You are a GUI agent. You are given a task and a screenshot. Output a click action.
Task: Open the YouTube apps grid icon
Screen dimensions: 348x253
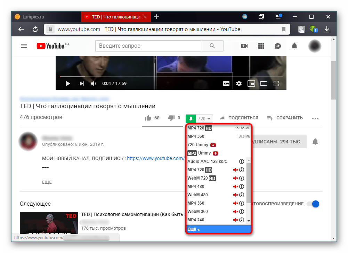tap(261, 46)
